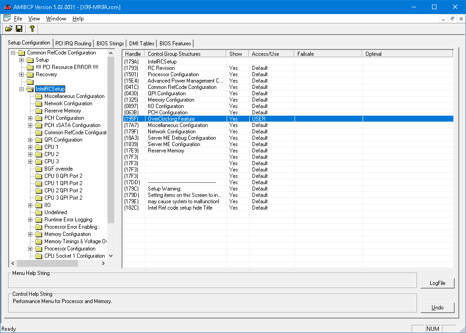Expand the QPI Configuration tree node

[30, 140]
